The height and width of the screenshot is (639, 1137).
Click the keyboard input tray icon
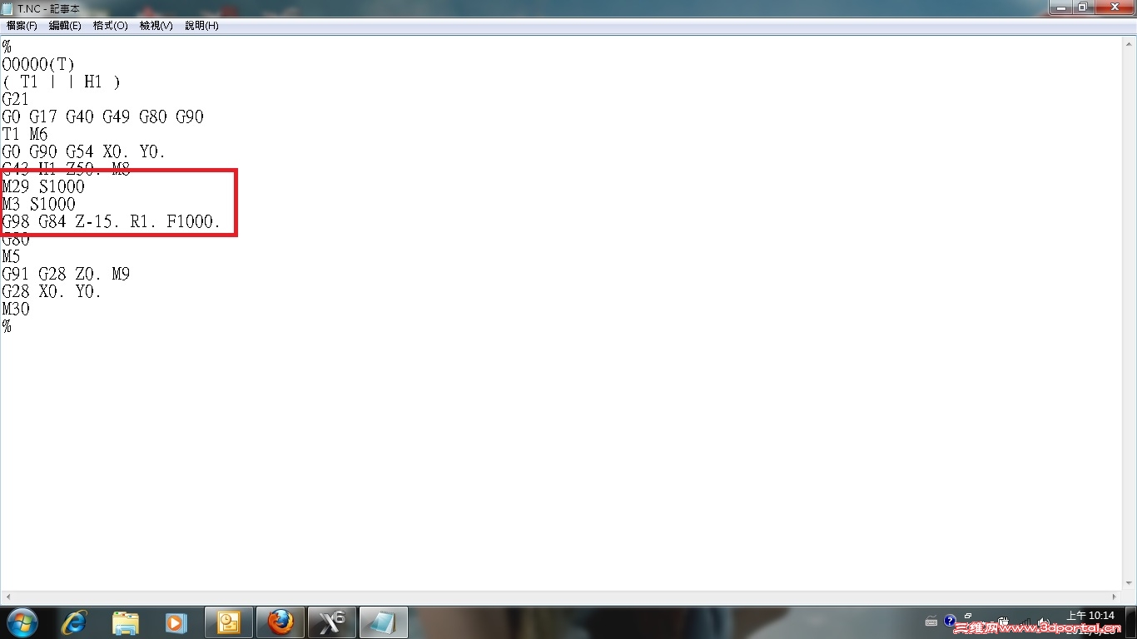coord(931,622)
